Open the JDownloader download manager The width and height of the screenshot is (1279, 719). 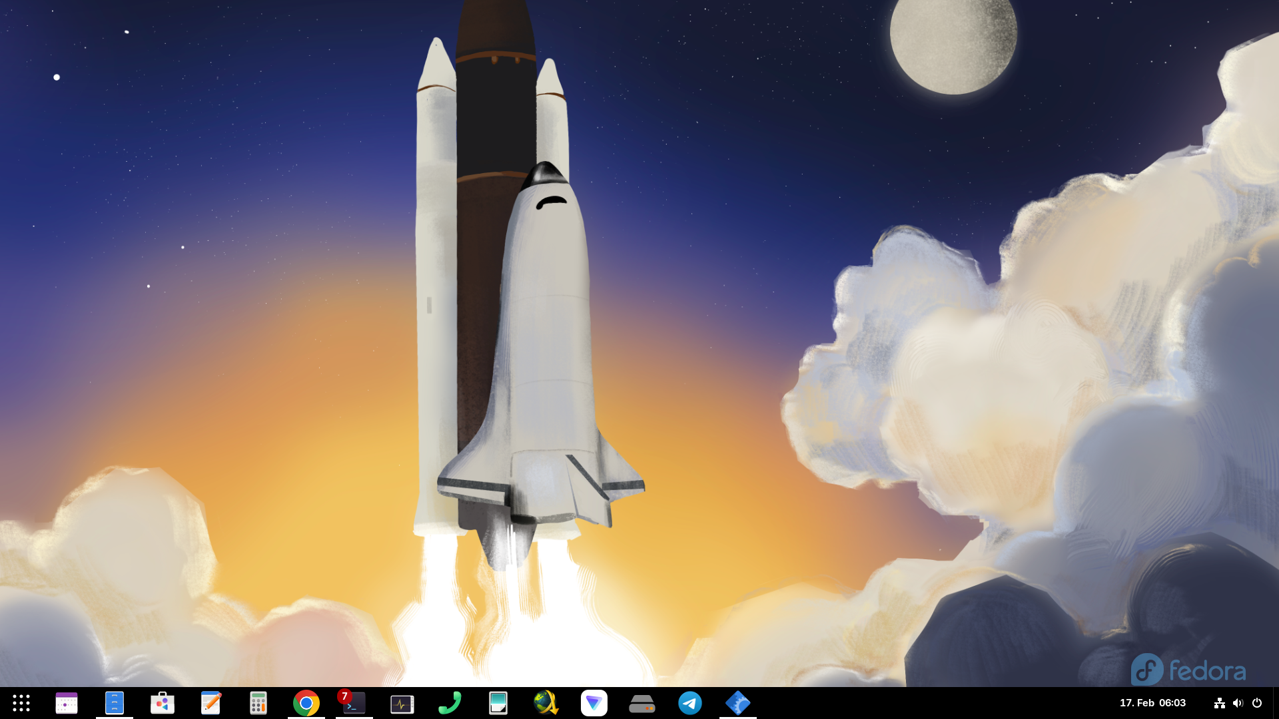(546, 703)
